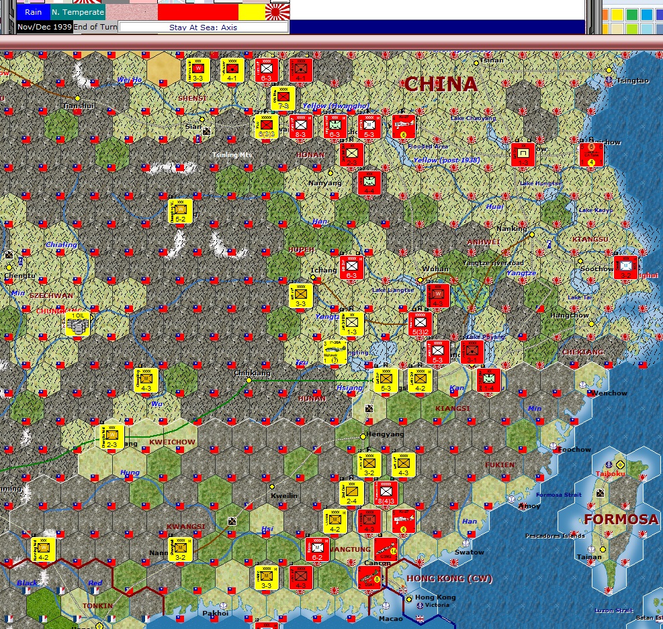663x629 pixels.
Task: Click the resource icon north of Hengyang
Action: pyautogui.click(x=369, y=408)
